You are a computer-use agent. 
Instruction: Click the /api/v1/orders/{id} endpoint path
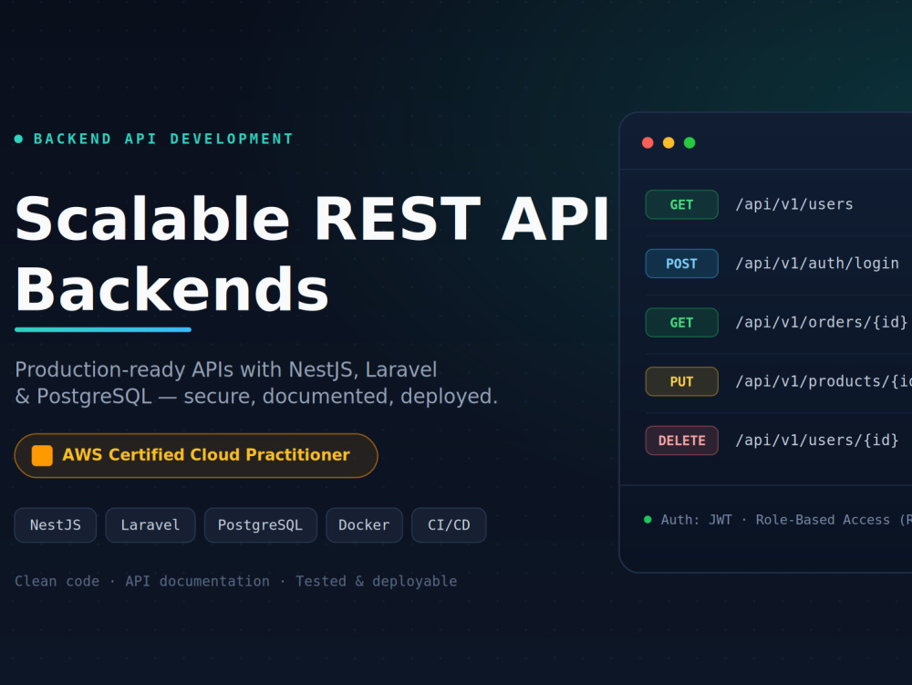(x=822, y=322)
